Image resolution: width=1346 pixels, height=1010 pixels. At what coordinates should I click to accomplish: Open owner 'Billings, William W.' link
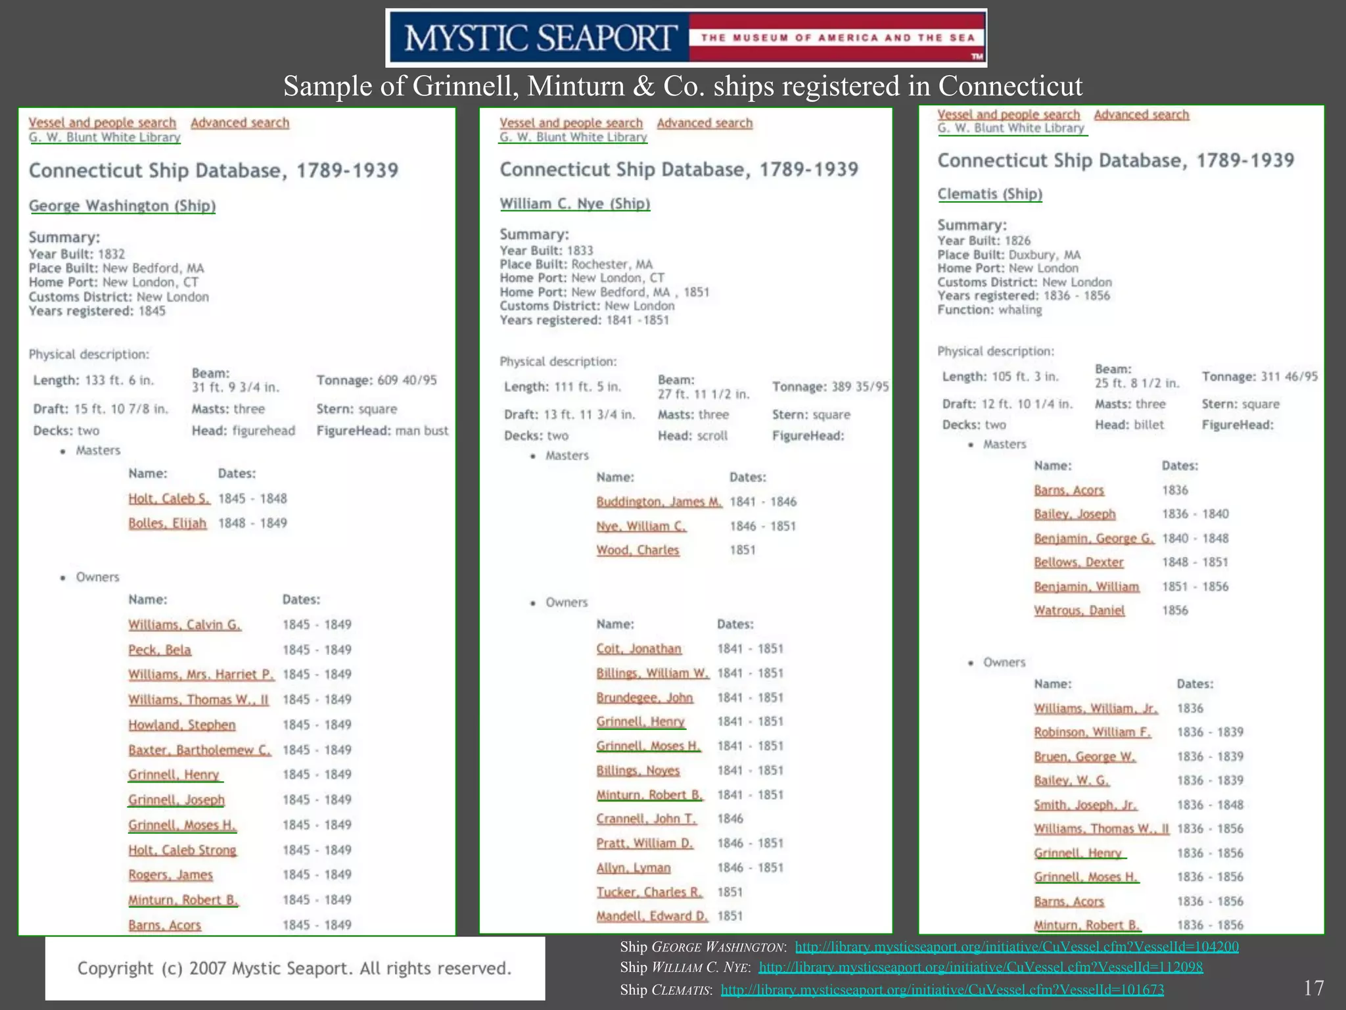(x=653, y=673)
